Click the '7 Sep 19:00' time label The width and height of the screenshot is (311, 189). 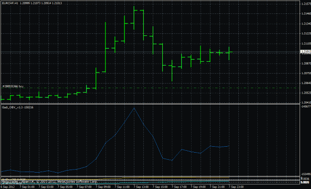point(199,187)
